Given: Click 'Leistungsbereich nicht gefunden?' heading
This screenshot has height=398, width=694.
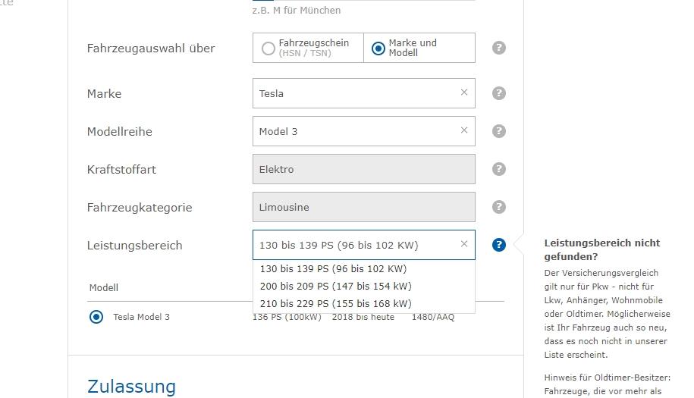Looking at the screenshot, I should [602, 249].
